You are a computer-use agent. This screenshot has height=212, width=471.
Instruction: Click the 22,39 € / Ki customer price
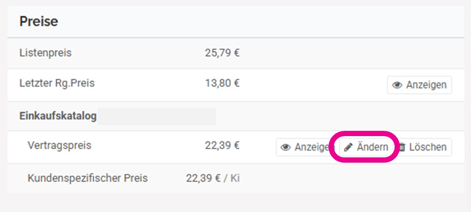[x=213, y=178]
